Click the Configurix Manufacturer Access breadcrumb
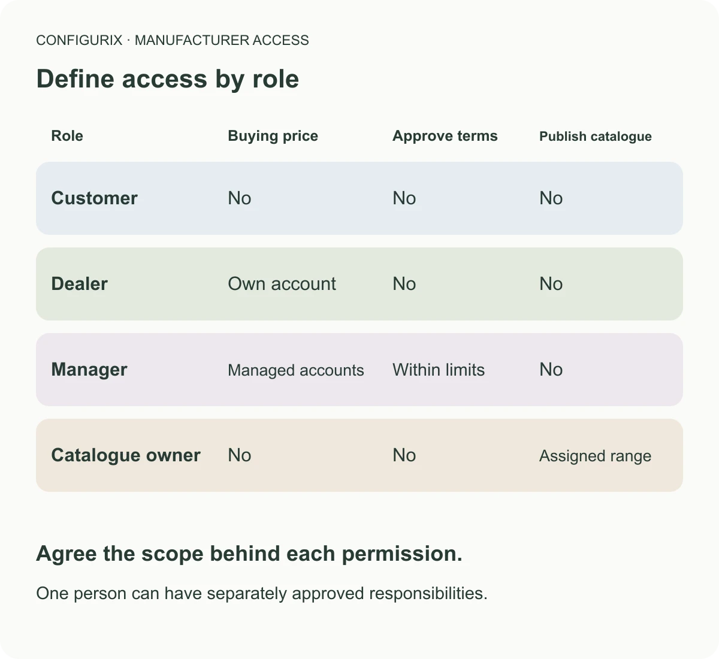This screenshot has width=719, height=659. (x=173, y=40)
